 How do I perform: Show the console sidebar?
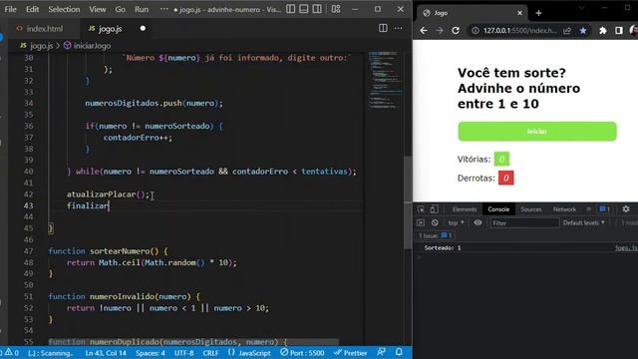(421, 223)
